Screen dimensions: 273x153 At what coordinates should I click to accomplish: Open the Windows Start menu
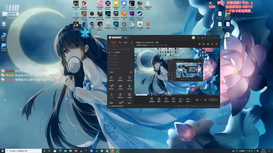coord(2,151)
